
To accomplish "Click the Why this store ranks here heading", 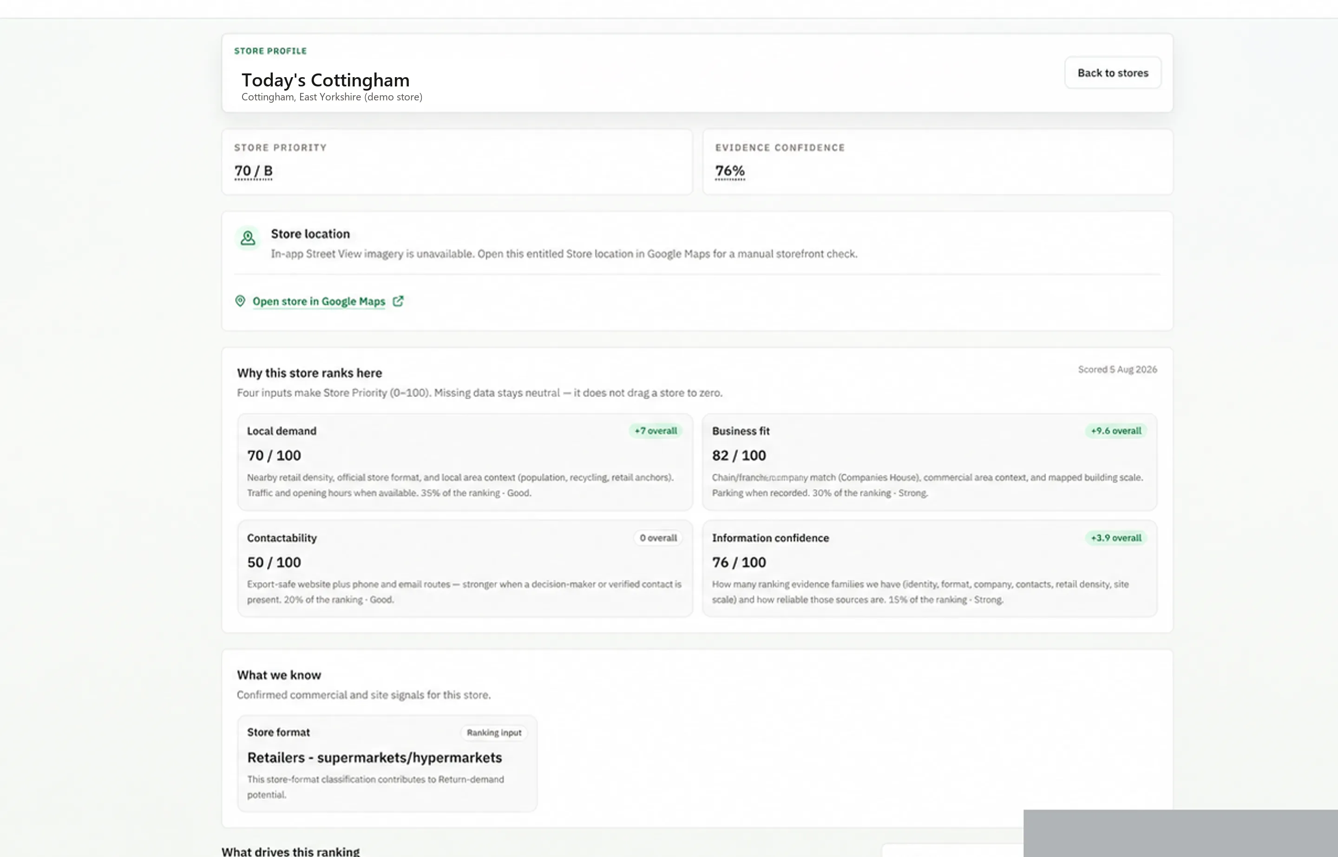I will [310, 373].
